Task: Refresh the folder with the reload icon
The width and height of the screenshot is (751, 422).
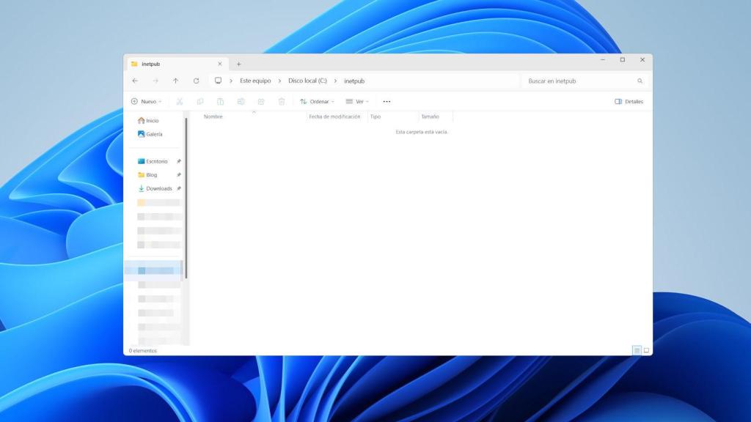Action: click(197, 81)
